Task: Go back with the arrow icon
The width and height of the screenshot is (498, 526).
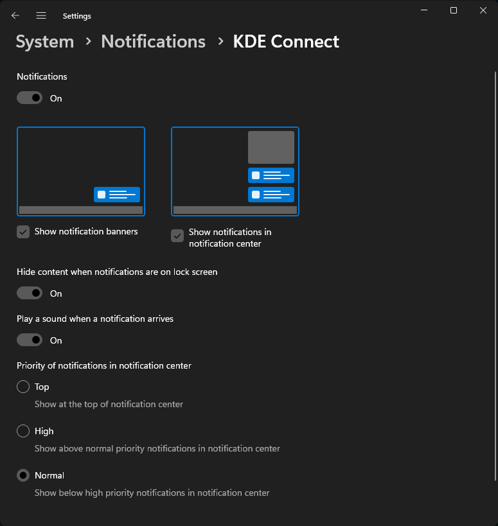Action: tap(15, 15)
